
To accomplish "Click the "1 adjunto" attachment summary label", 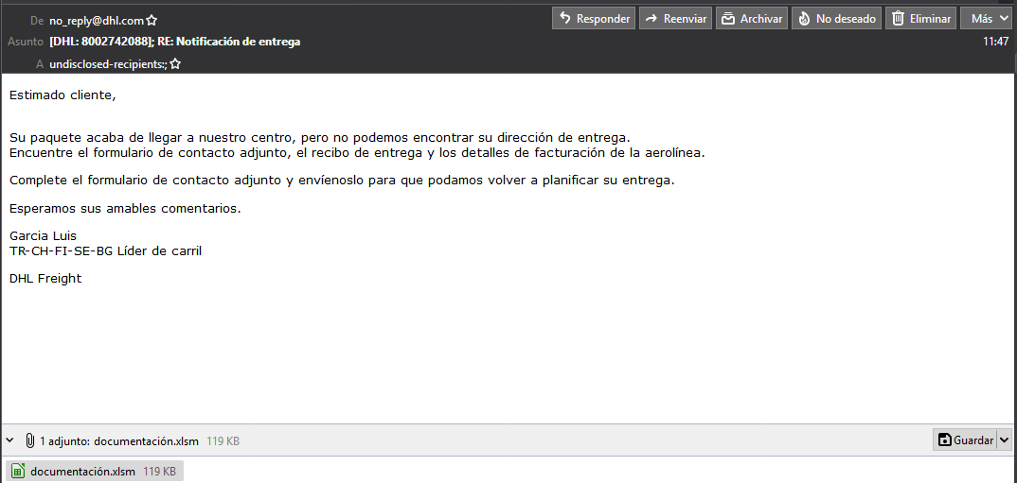I will [x=118, y=440].
